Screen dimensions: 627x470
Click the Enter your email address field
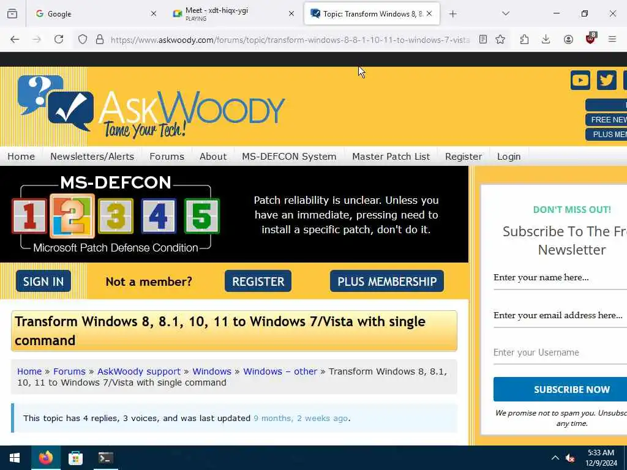pyautogui.click(x=560, y=316)
